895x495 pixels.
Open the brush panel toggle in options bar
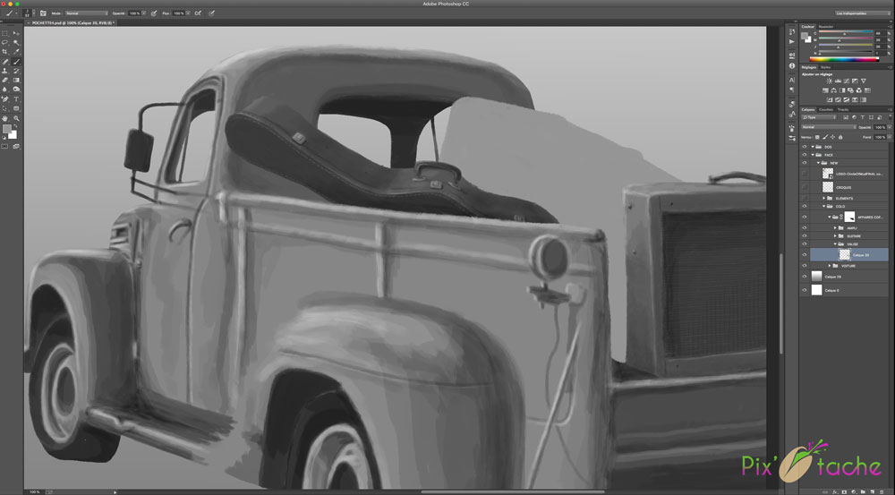42,13
